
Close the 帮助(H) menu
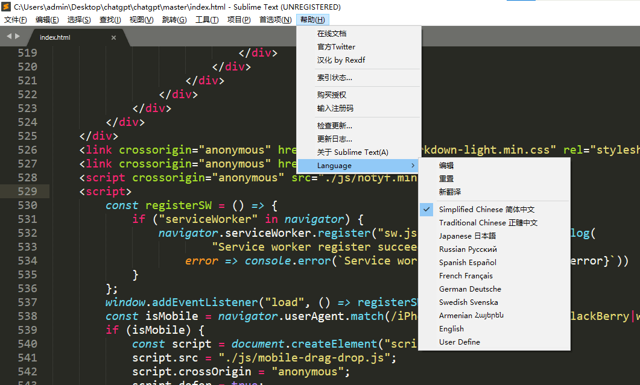[x=312, y=19]
